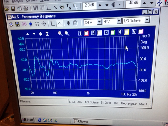This screenshot has width=168, height=126.
Task: Start measurement with the Go icon
Action: [x=11, y=24]
